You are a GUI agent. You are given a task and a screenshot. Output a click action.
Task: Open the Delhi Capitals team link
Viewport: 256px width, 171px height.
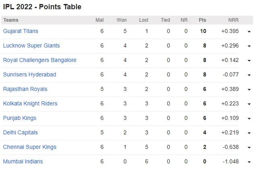[21, 132]
